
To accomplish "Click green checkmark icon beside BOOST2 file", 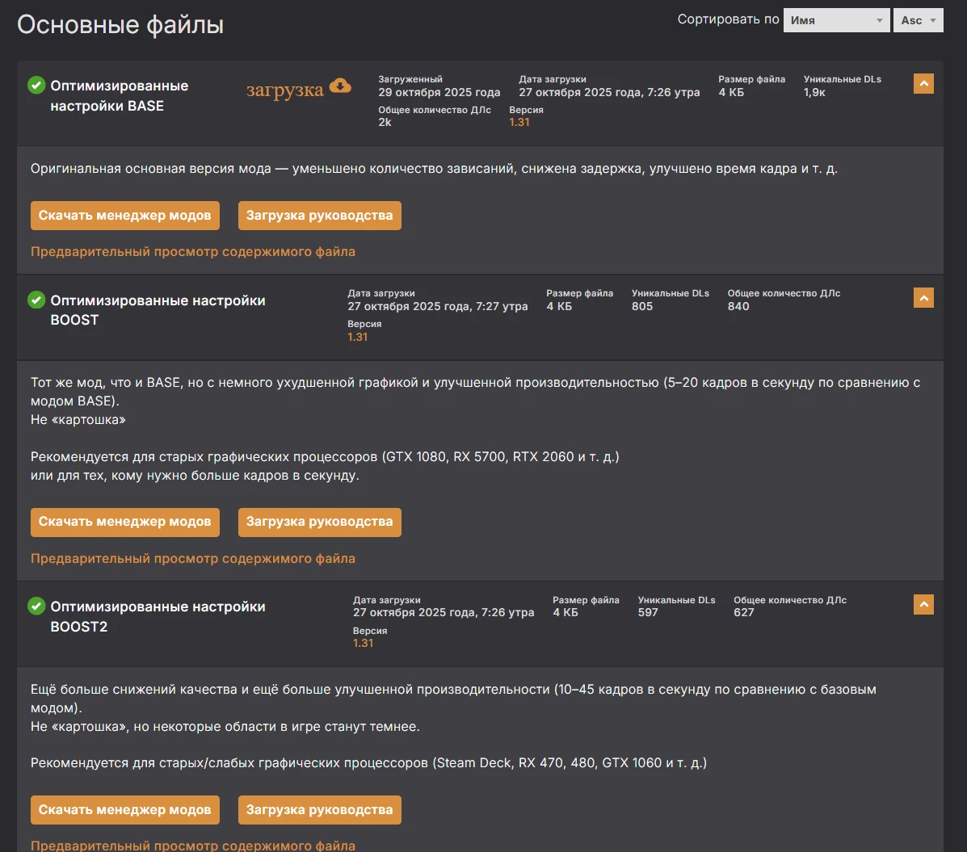I will pyautogui.click(x=36, y=606).
